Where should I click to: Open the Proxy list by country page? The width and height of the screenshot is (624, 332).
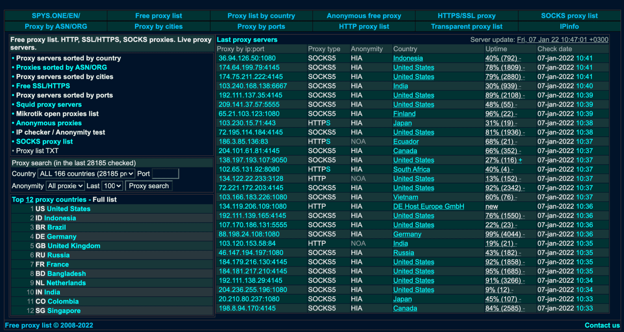261,16
